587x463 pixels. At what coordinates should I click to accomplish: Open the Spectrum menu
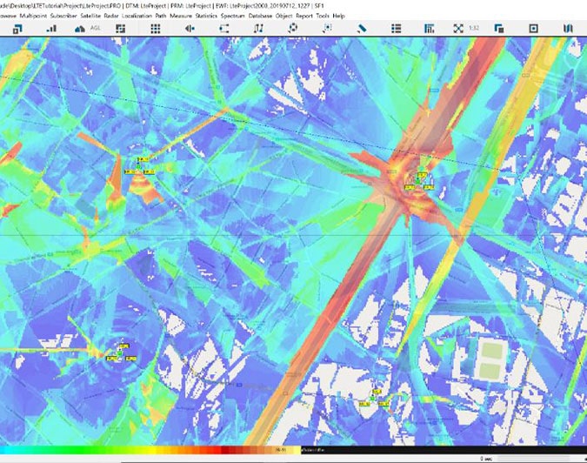(232, 16)
